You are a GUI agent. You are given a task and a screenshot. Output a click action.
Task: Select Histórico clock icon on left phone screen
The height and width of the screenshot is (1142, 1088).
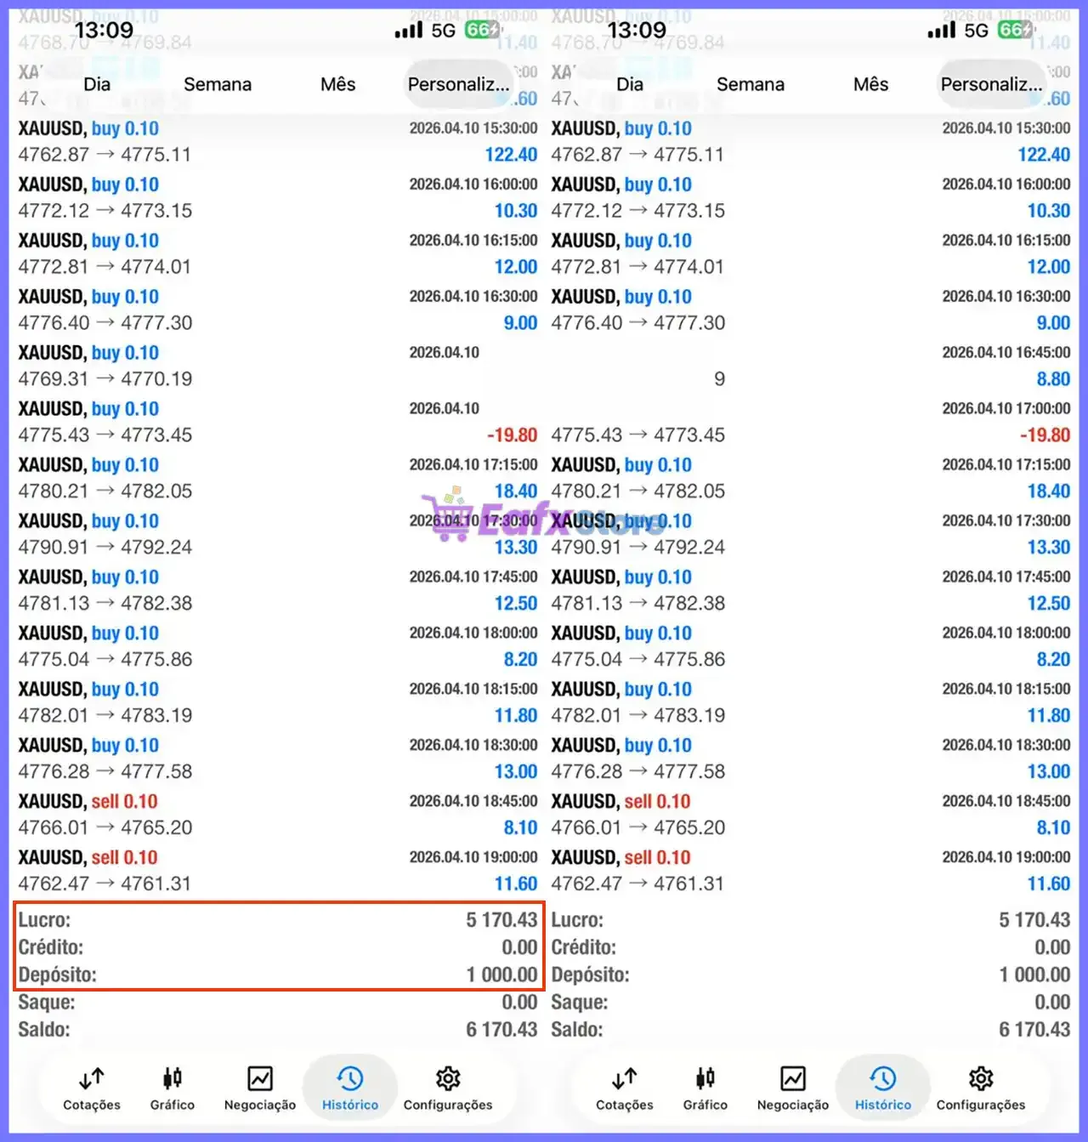[350, 1079]
